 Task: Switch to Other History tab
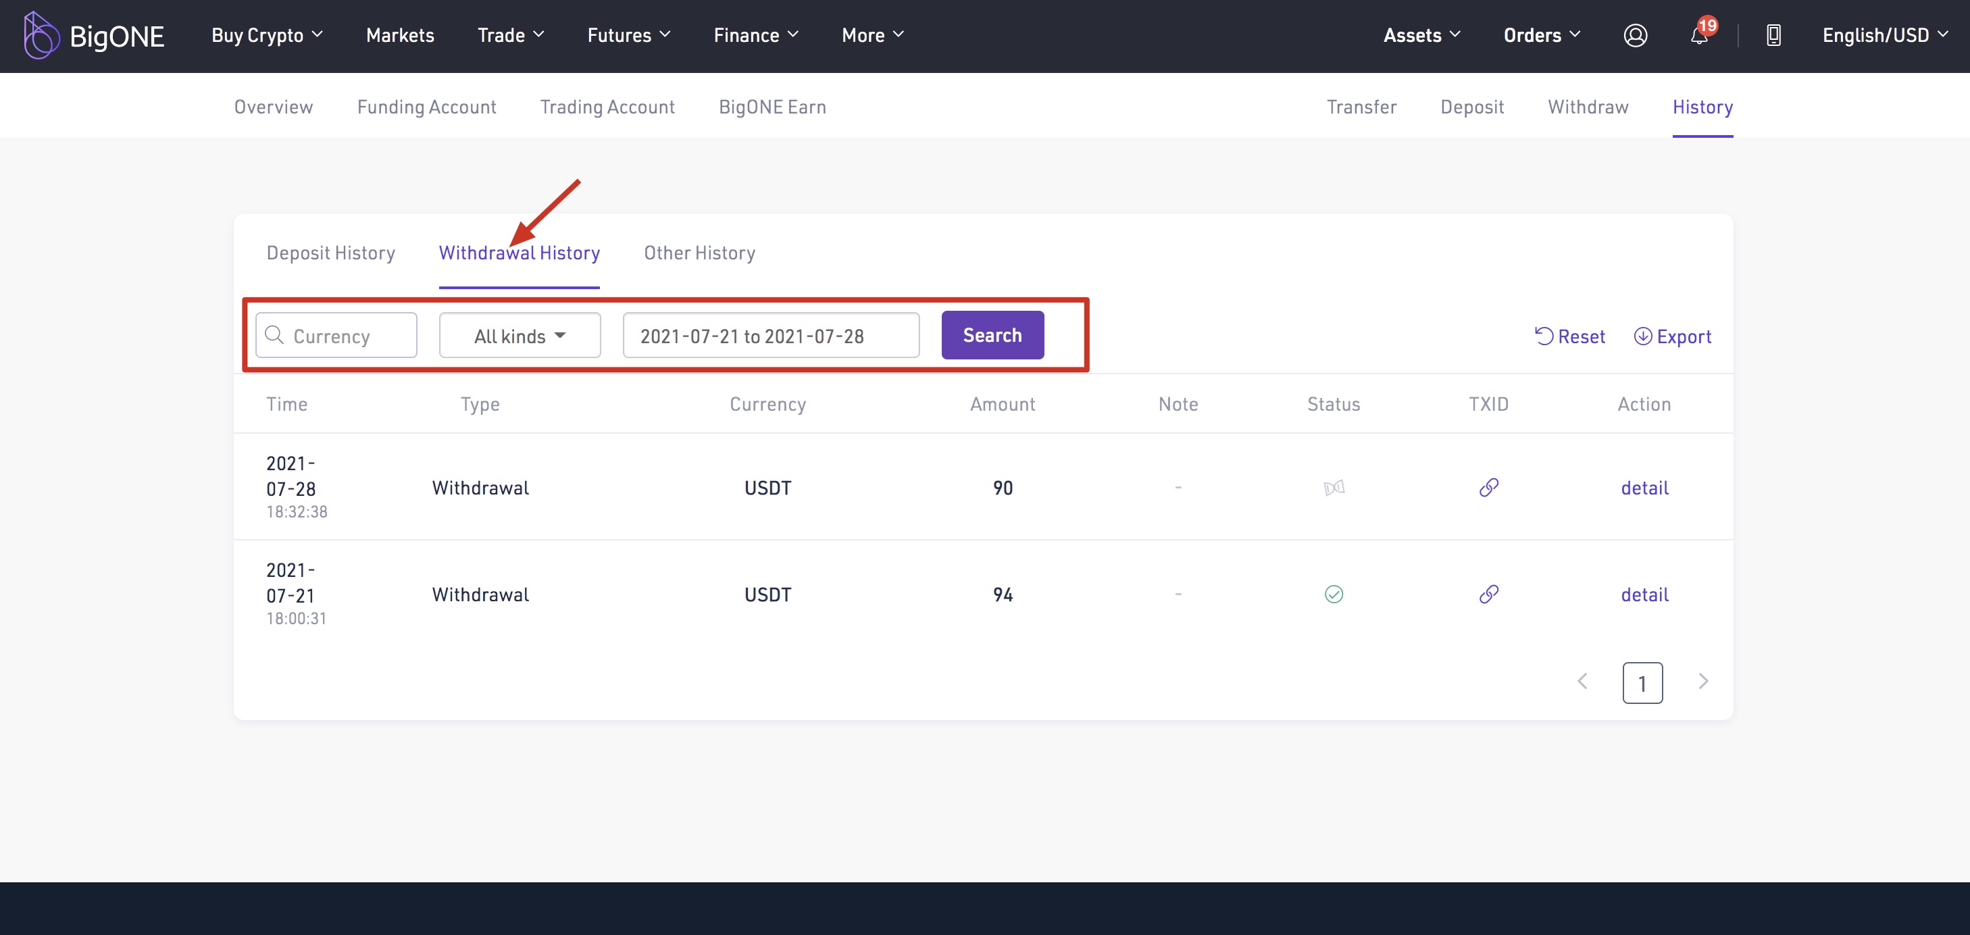coord(699,253)
